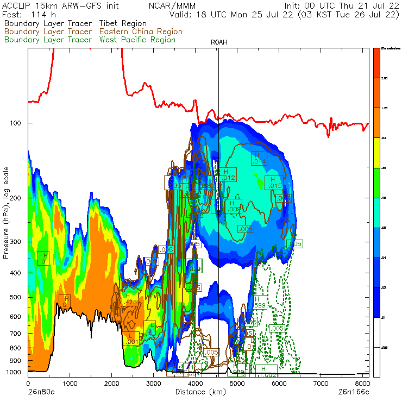Viewport: 402px width, 402px height.
Task: Click the 500 pressure axis label
Action: pos(15,297)
